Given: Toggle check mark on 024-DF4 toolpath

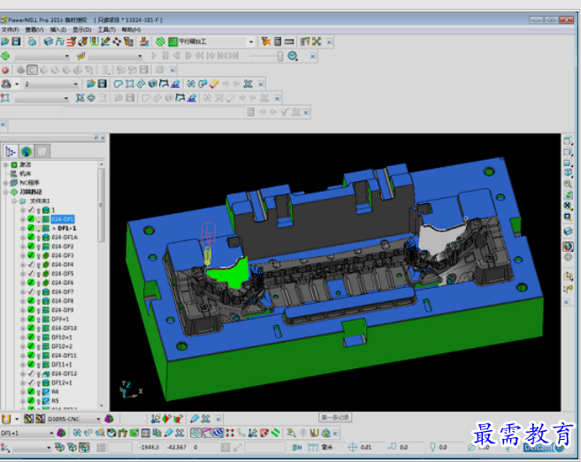Looking at the screenshot, I should 31,264.
